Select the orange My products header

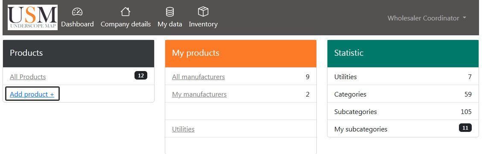(x=241, y=53)
